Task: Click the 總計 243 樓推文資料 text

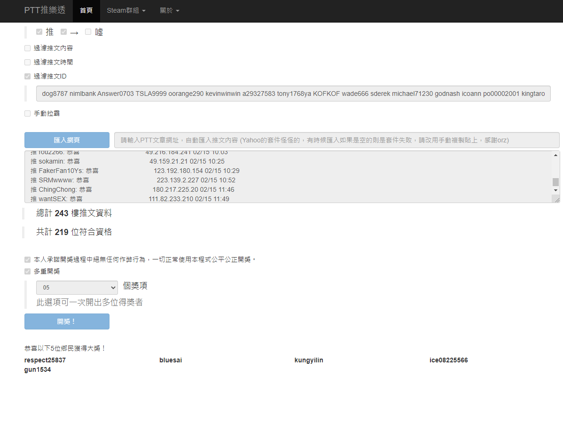Action: pyautogui.click(x=74, y=213)
